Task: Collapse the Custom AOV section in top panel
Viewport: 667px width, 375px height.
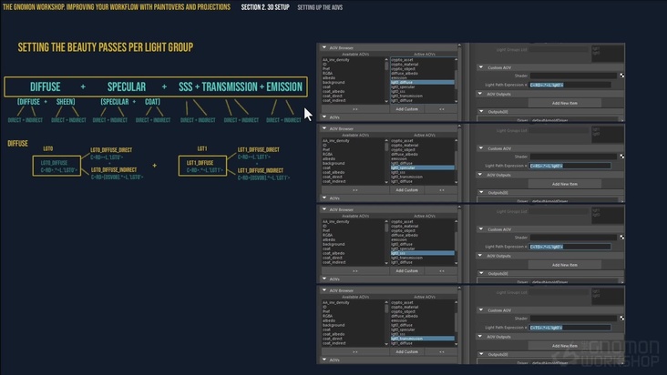Action: [481, 67]
